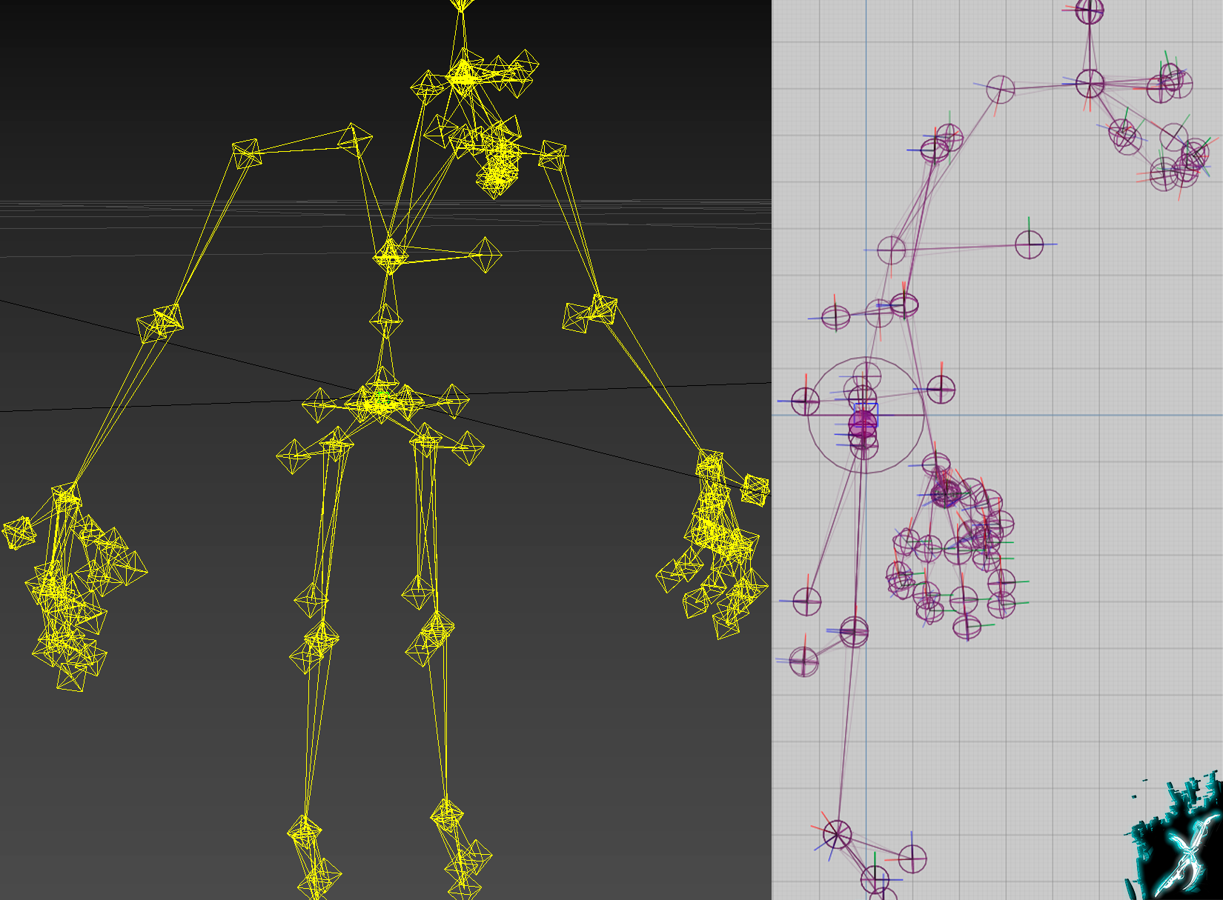Select the yellow pelvis root bone cluster
The height and width of the screenshot is (900, 1223).
click(x=381, y=401)
